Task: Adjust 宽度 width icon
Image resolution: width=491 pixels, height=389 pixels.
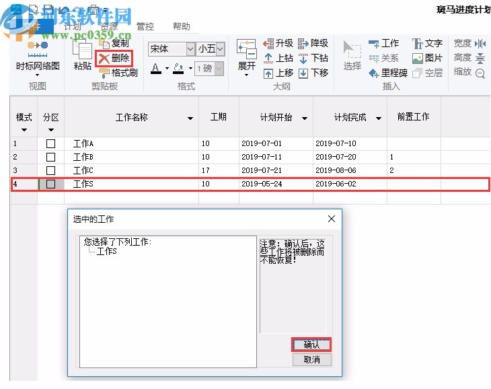Action: coord(480,43)
